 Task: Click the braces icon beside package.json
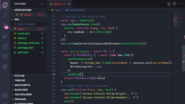[x=15, y=48]
